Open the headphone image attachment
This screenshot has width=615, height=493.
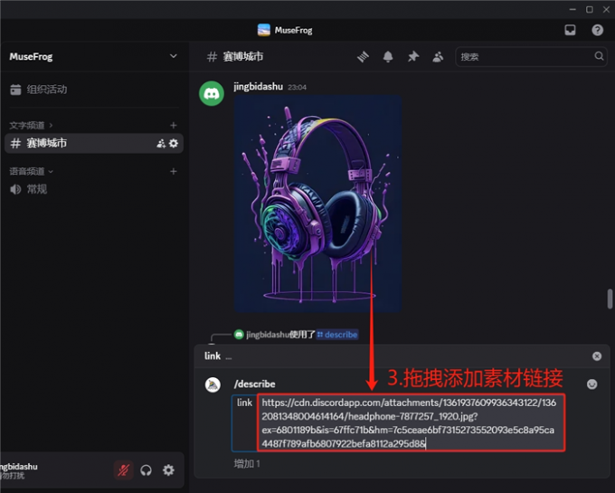[317, 204]
